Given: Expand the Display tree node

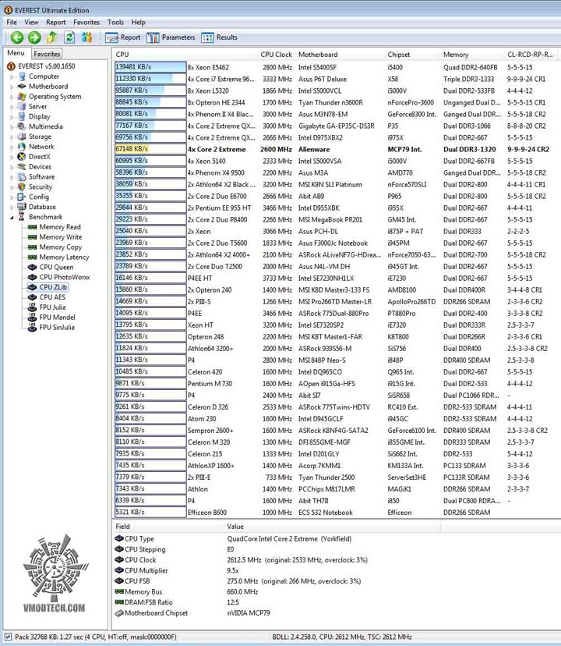Looking at the screenshot, I should point(12,116).
